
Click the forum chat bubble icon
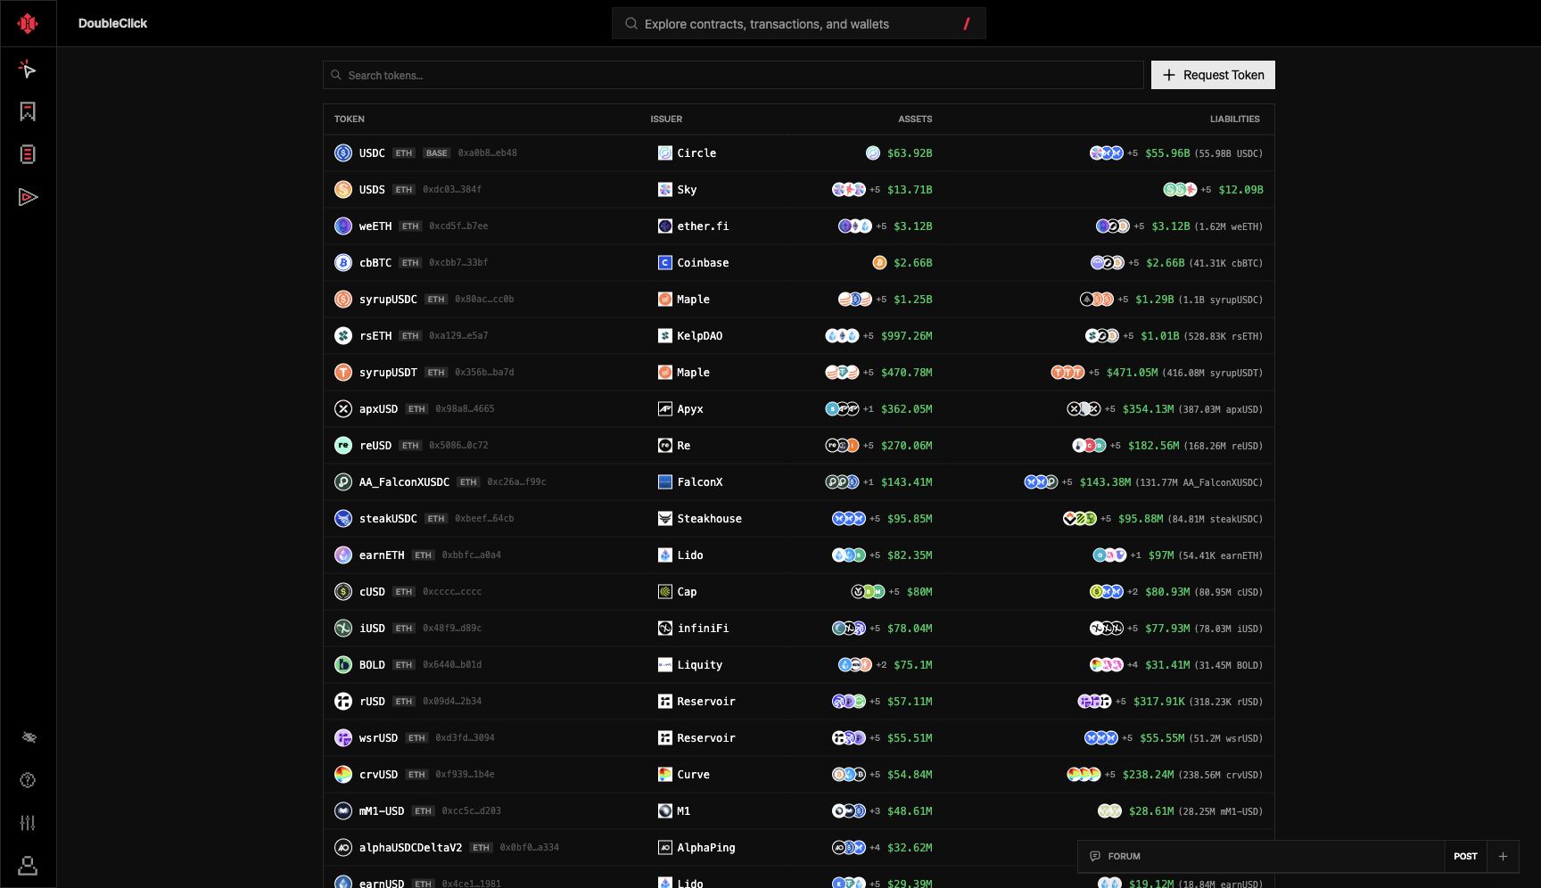pos(1095,856)
